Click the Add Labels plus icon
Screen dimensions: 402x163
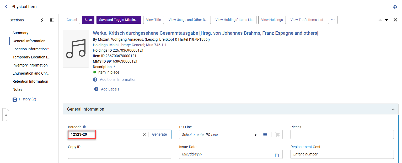tap(96, 89)
